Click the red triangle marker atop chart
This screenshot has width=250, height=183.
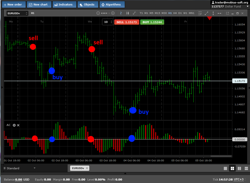click(210, 18)
